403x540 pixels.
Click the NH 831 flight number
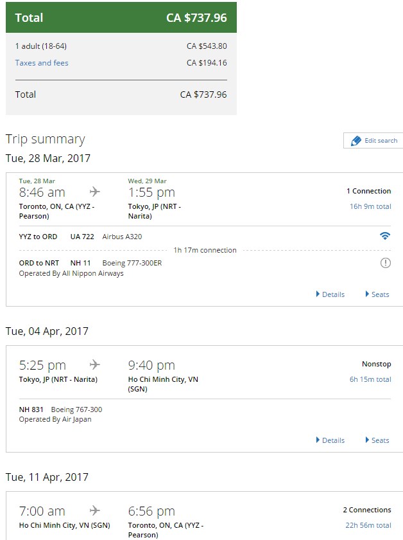pyautogui.click(x=31, y=410)
